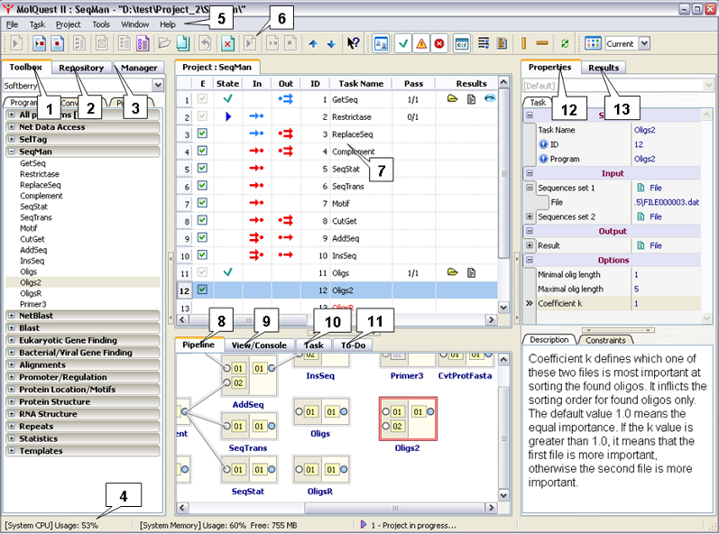Viewport: 719px width, 534px height.
Task: Expand the Result output property
Action: tap(530, 245)
